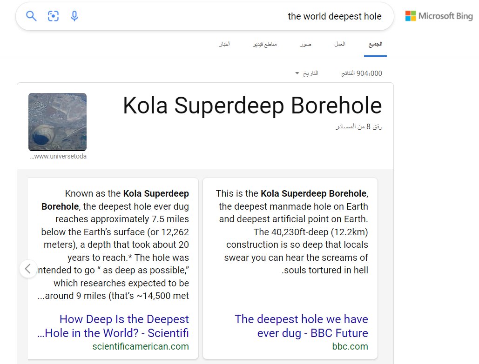This screenshot has height=364, width=479.
Task: Open the Kola borehole aerial thumbnail
Action: [57, 122]
